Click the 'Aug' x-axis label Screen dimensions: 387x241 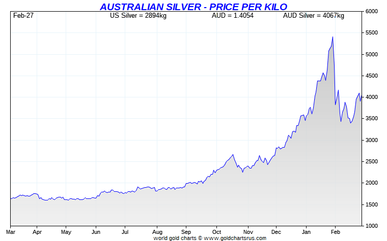[x=157, y=232]
